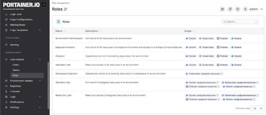This screenshot has width=266, height=115.
Task: Go to Teams in the sidebar
Action: click(x=16, y=70)
